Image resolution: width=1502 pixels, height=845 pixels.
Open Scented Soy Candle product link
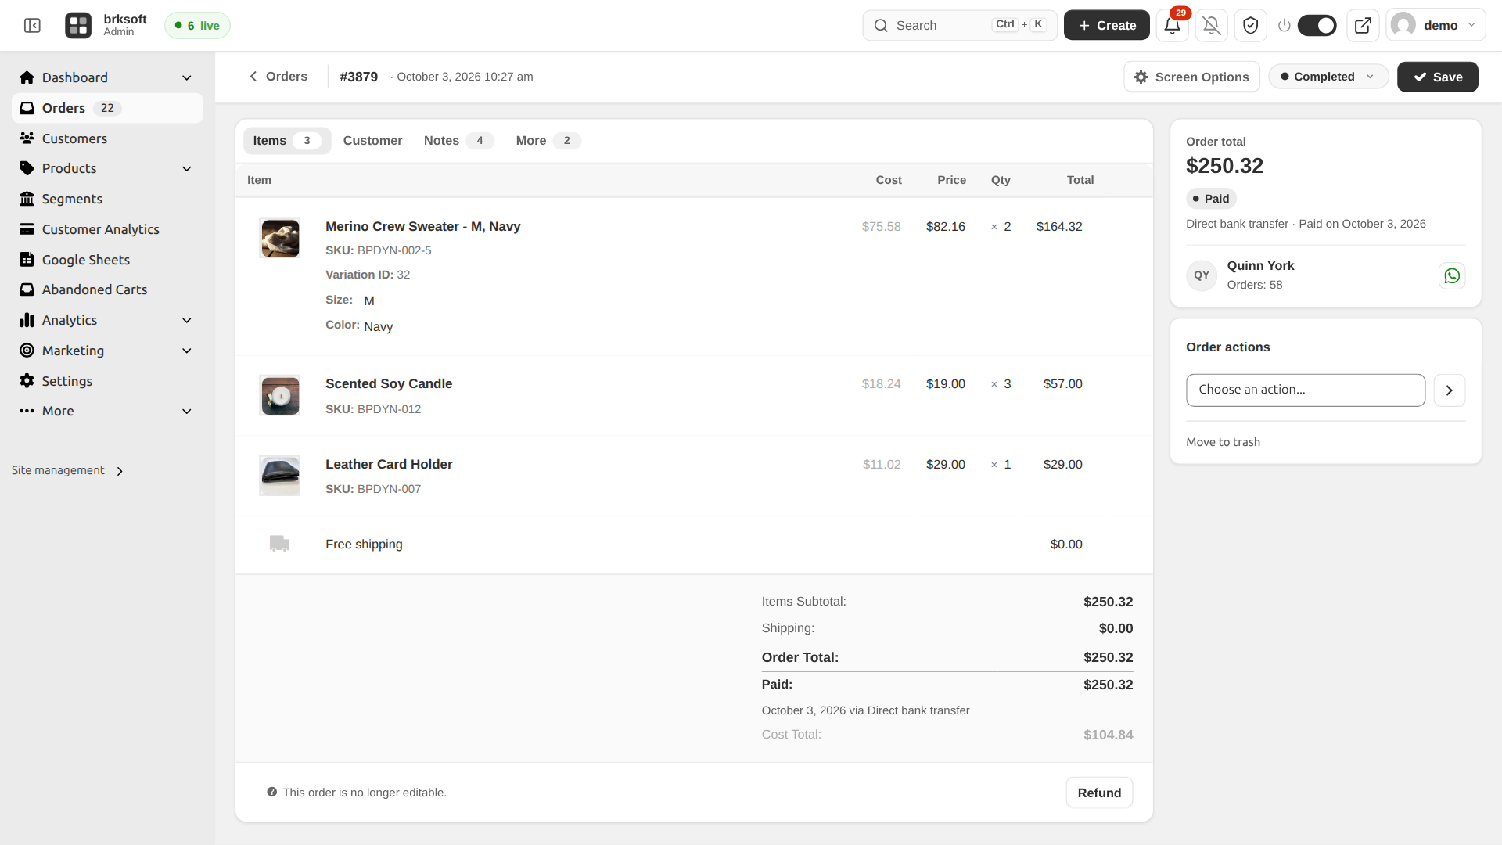(x=389, y=383)
